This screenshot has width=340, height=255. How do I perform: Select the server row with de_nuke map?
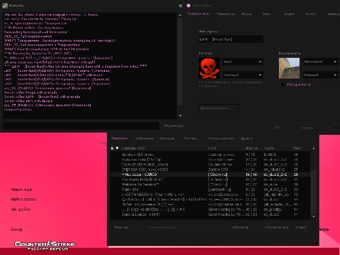[210, 184]
